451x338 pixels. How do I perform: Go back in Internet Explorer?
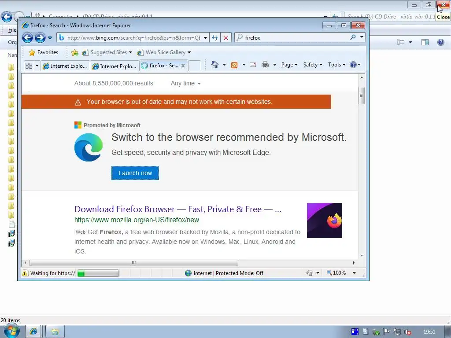pos(27,37)
